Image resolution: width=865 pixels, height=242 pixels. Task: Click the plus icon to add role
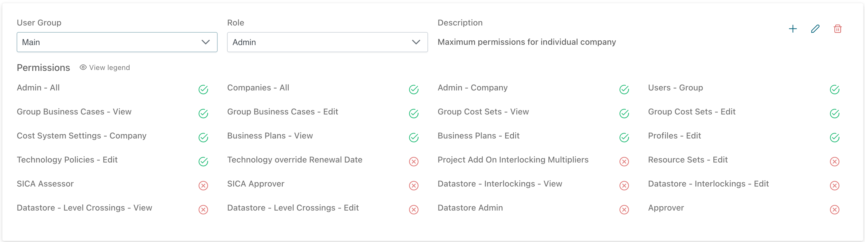792,29
